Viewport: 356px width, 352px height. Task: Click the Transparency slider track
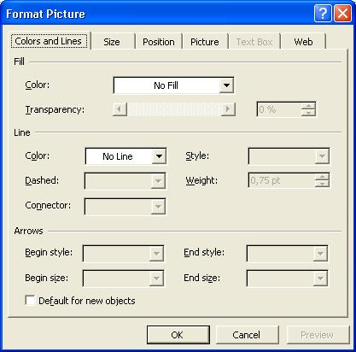click(174, 109)
